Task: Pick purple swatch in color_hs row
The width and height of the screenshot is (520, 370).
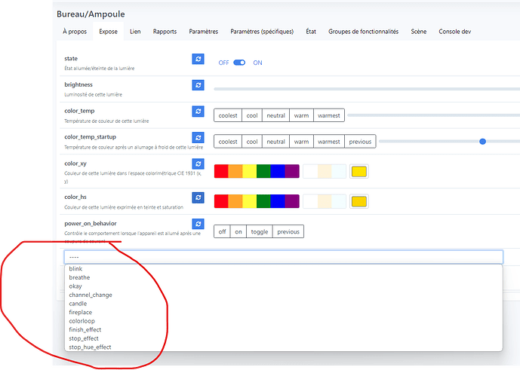Action: coord(292,201)
